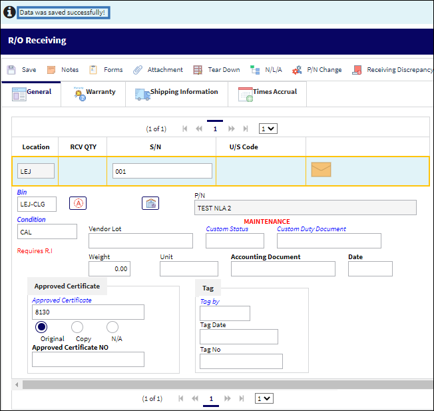
Task: Open the Shipping Information tab
Action: [x=176, y=94]
